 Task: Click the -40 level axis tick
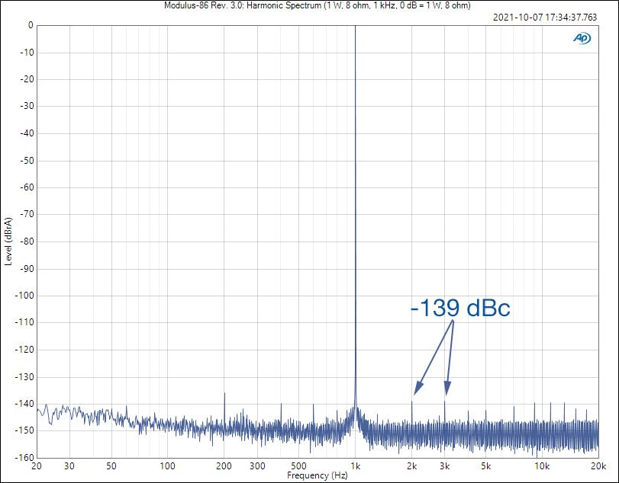27,133
